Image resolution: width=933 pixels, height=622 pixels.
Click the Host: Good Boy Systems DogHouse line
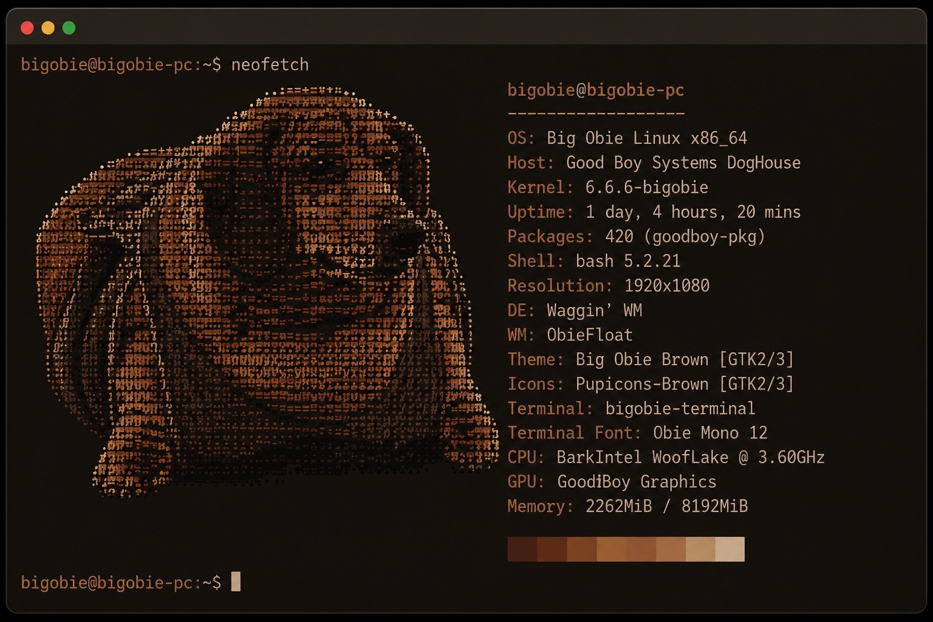click(654, 163)
